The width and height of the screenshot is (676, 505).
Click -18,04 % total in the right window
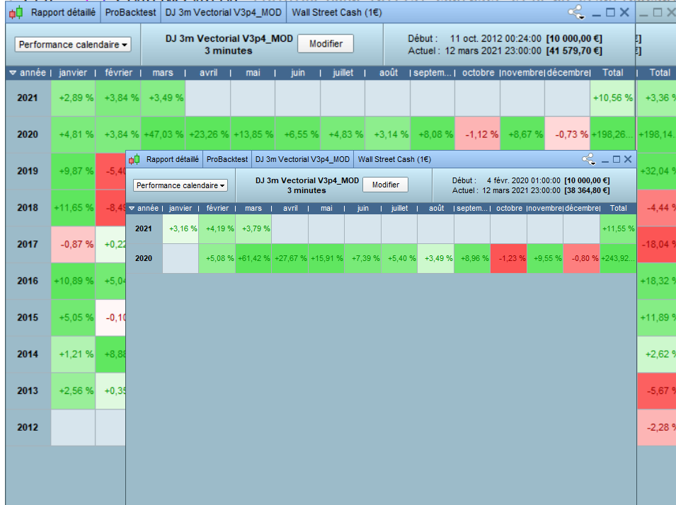coord(657,244)
